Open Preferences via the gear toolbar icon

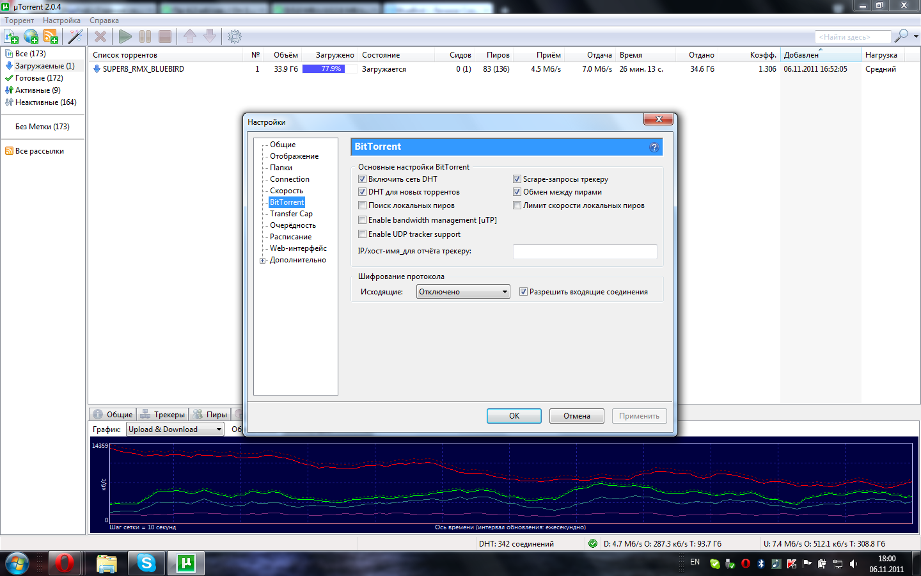coord(235,36)
